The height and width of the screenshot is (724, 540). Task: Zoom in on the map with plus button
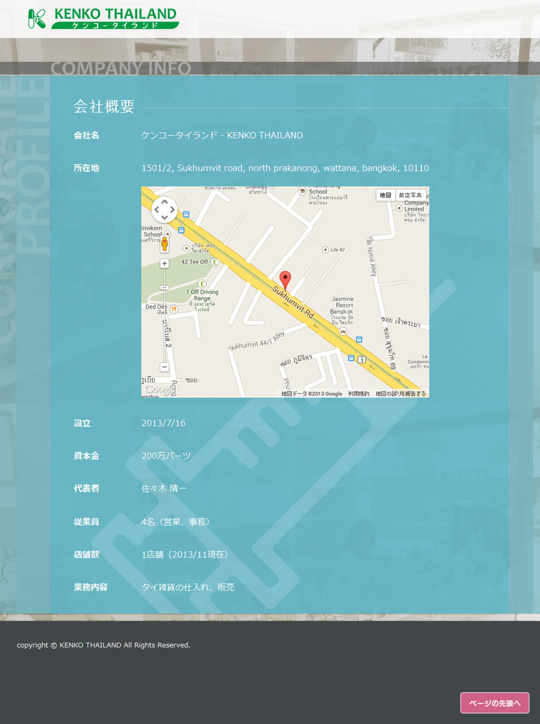pyautogui.click(x=164, y=263)
